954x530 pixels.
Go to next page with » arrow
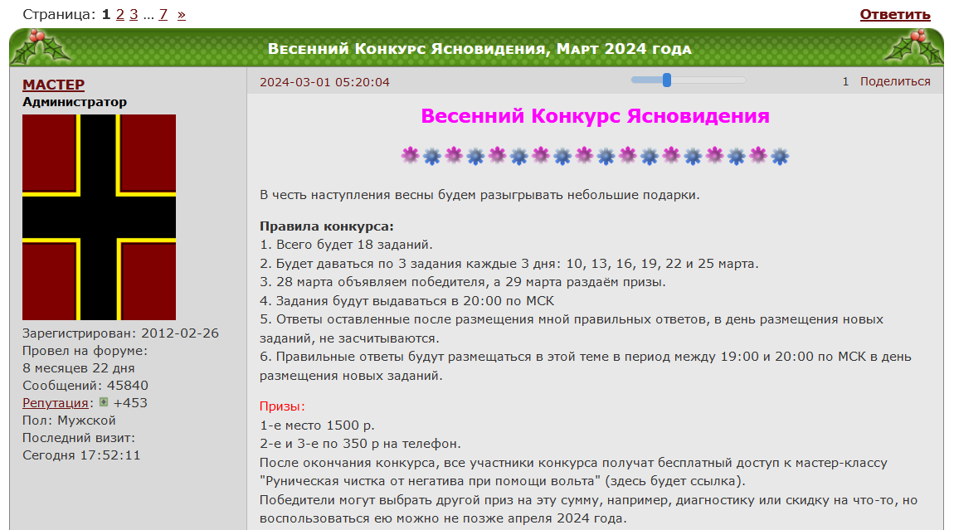pos(182,15)
